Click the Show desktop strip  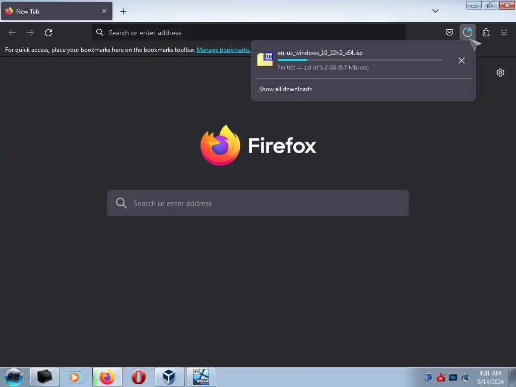coord(512,377)
